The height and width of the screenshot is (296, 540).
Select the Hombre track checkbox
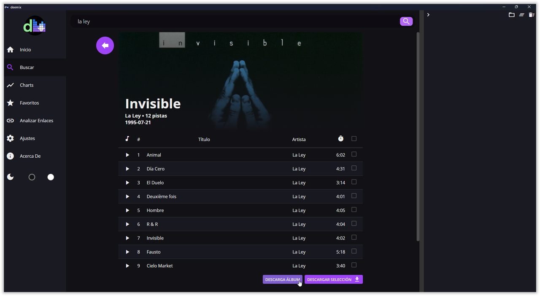[x=354, y=210]
